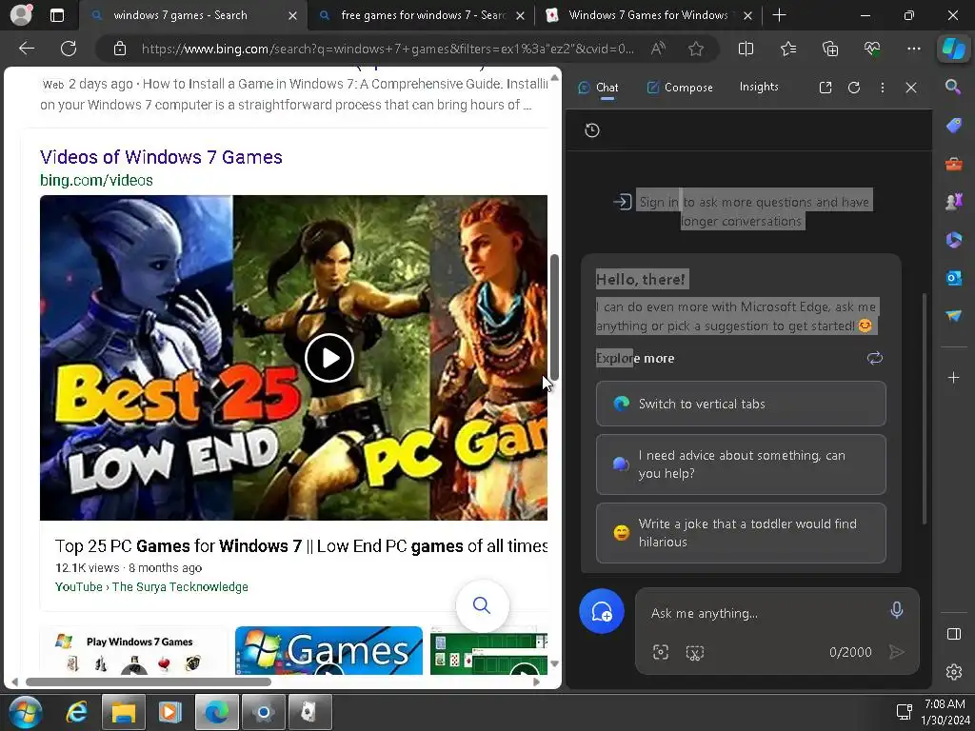975x731 pixels.
Task: Switch to the Chat tab
Action: click(598, 88)
